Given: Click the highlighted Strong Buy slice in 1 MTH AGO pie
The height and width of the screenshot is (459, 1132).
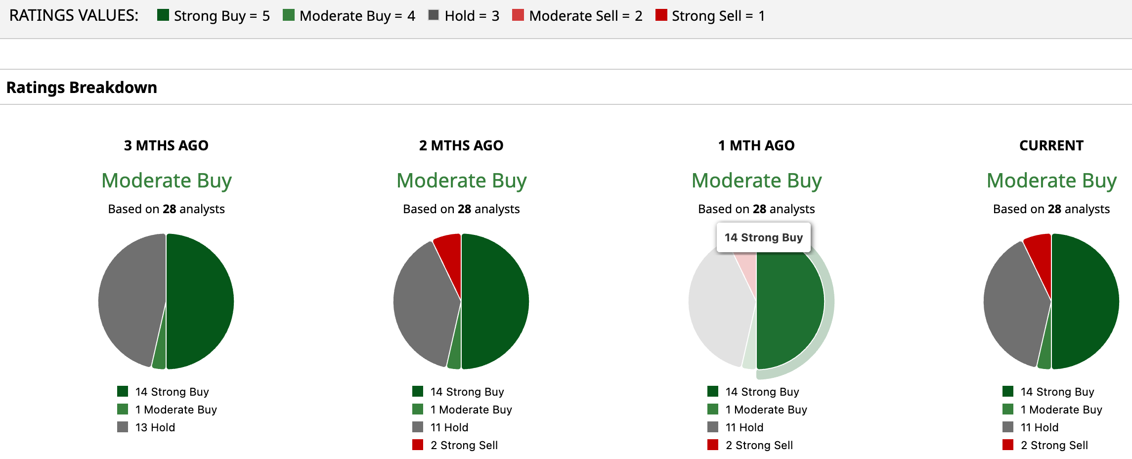Looking at the screenshot, I should pyautogui.click(x=790, y=307).
